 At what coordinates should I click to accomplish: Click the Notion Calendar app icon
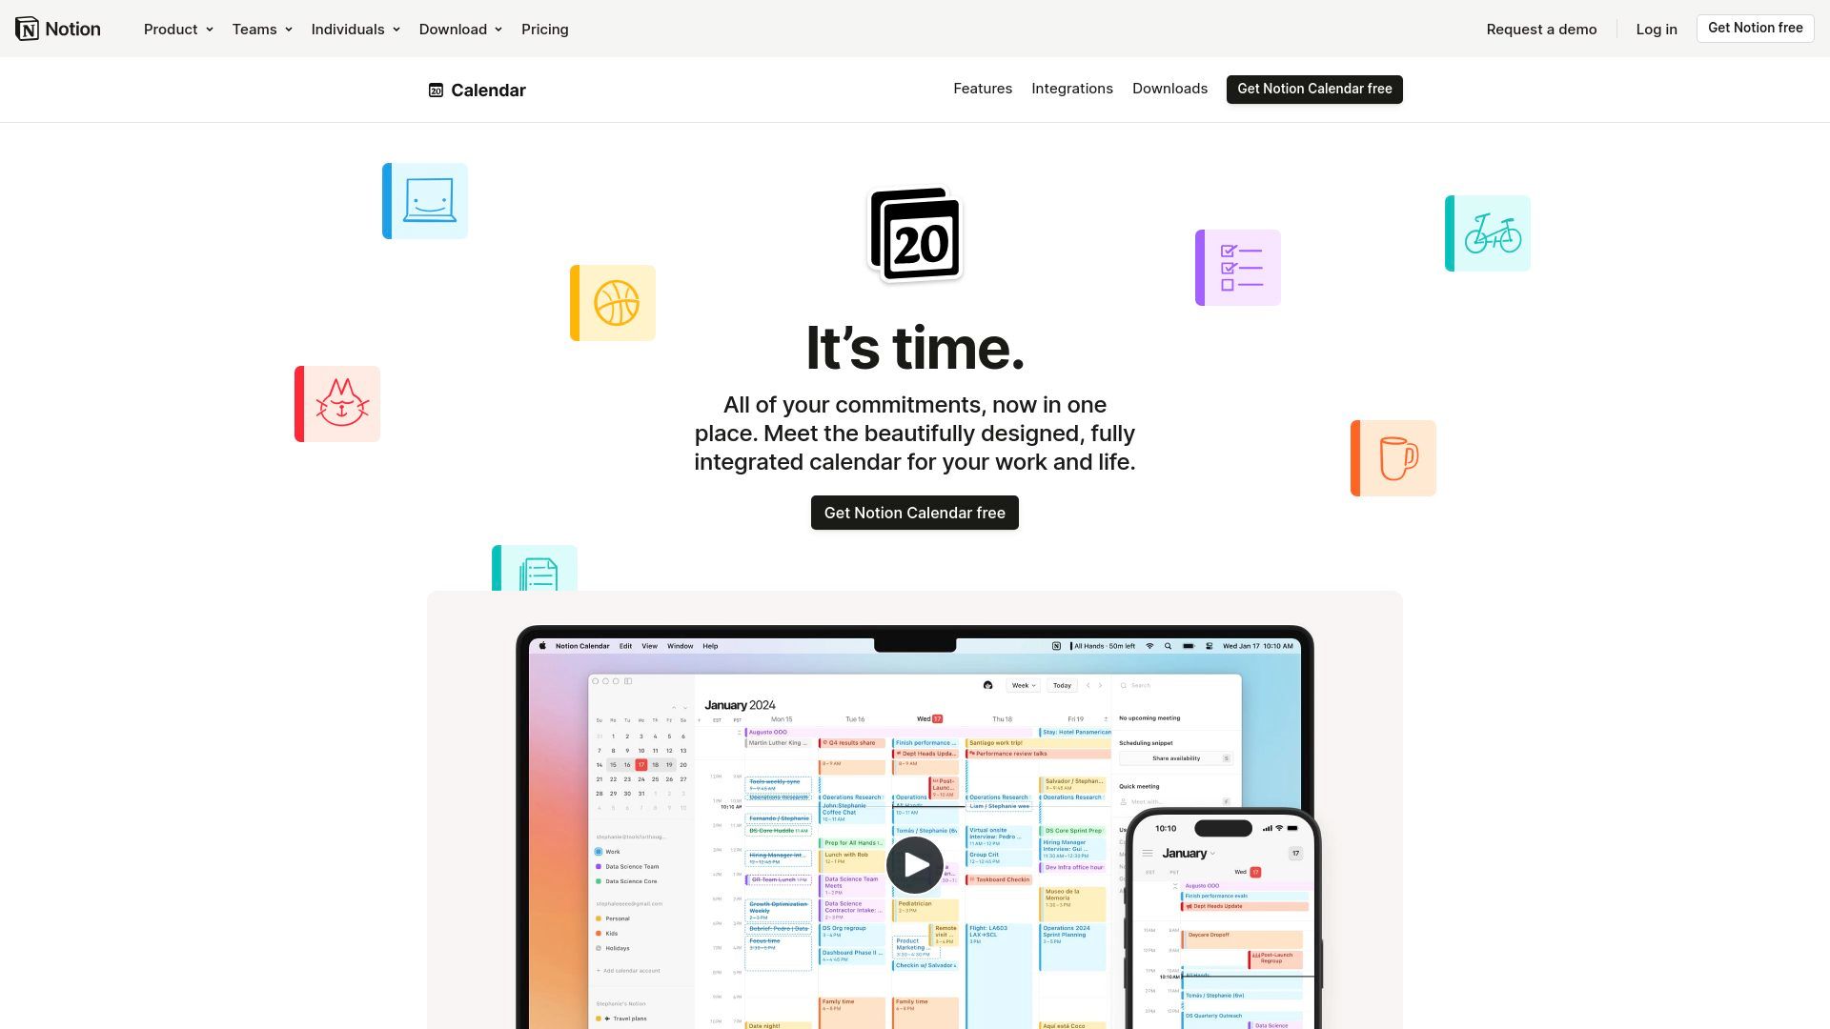435,90
